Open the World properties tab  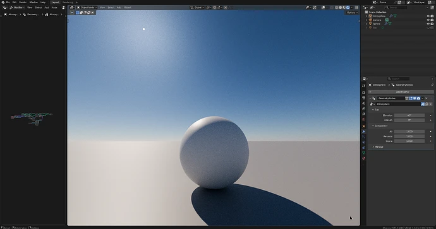click(364, 119)
